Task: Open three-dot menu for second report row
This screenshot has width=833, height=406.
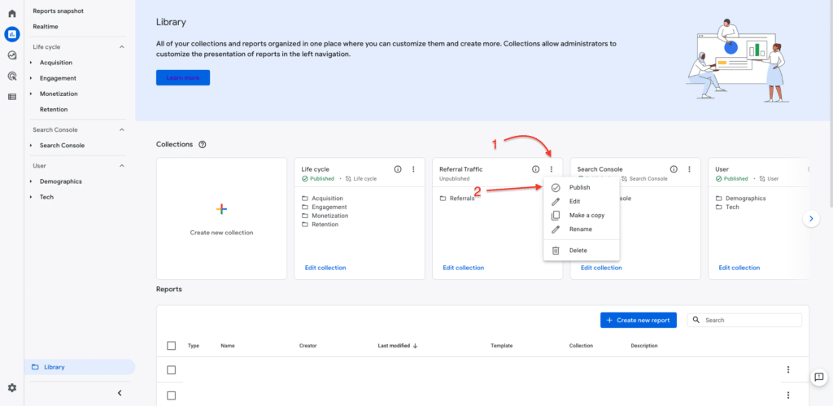Action: click(x=788, y=395)
